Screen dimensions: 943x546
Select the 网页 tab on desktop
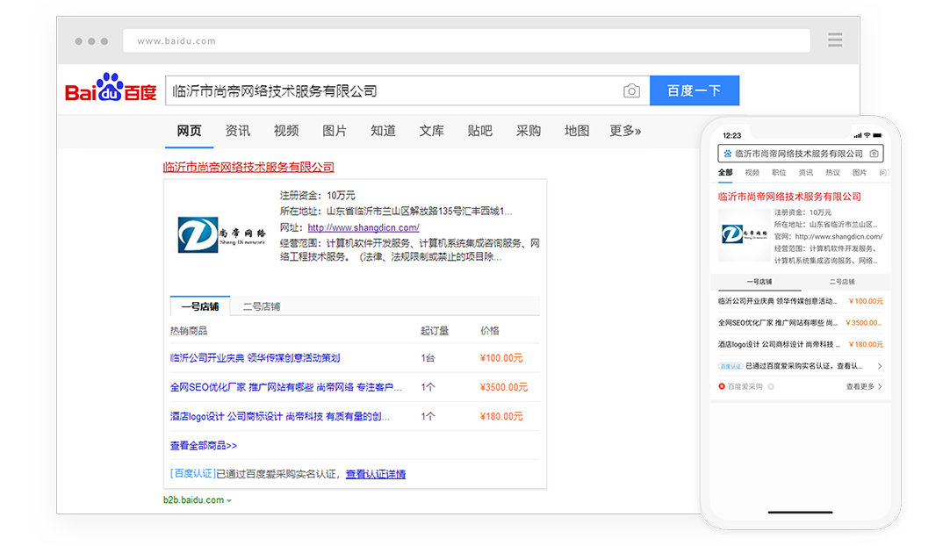(189, 131)
